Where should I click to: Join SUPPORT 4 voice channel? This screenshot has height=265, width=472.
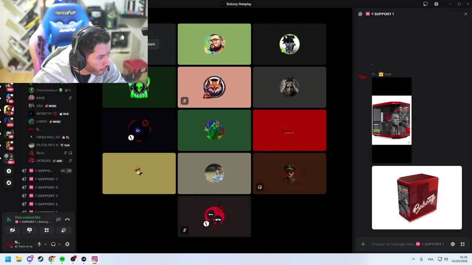(47, 187)
